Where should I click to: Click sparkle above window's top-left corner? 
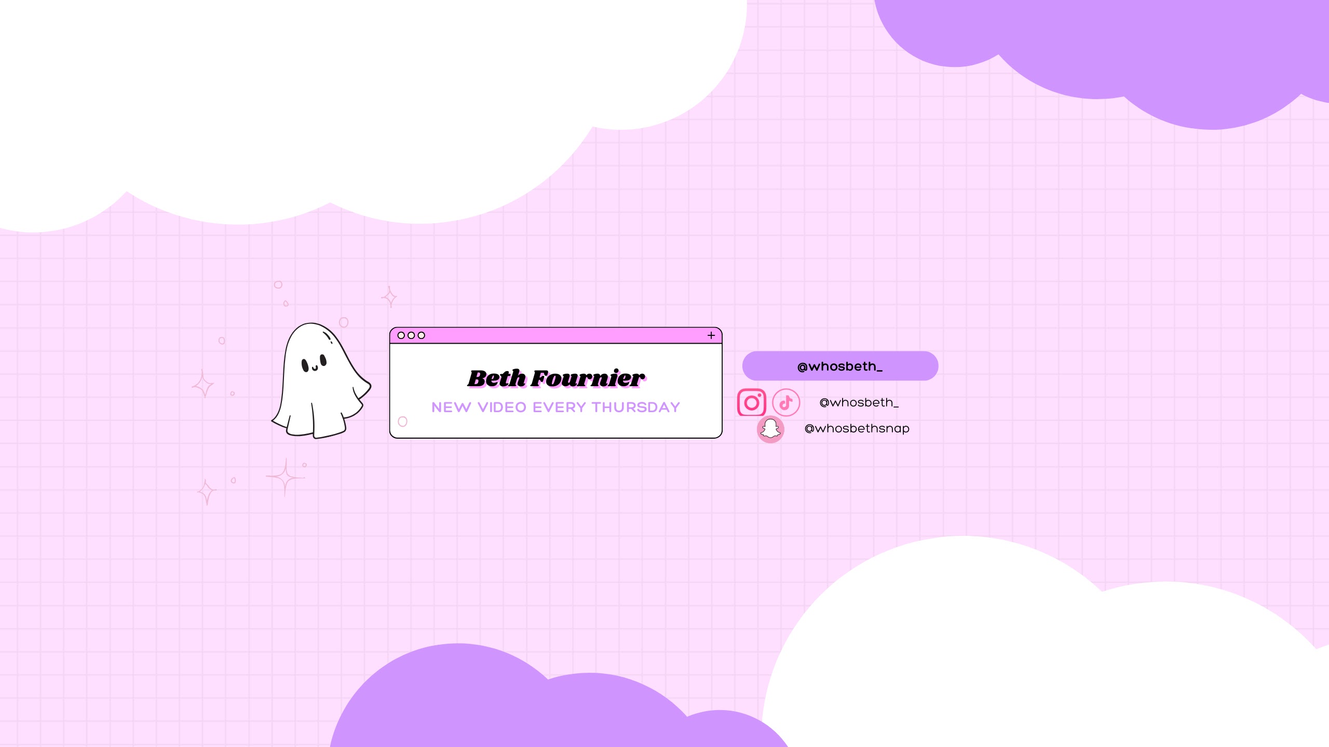[x=389, y=297]
